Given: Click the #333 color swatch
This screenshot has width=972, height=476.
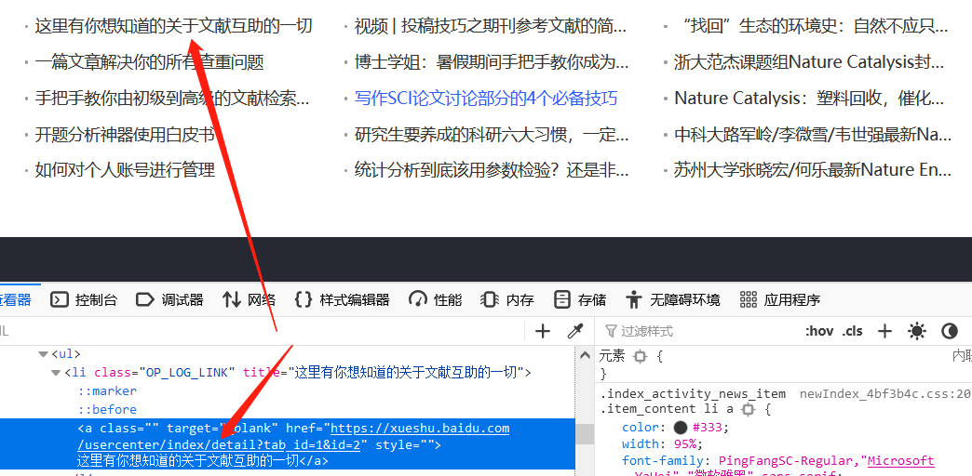Looking at the screenshot, I should [x=680, y=427].
